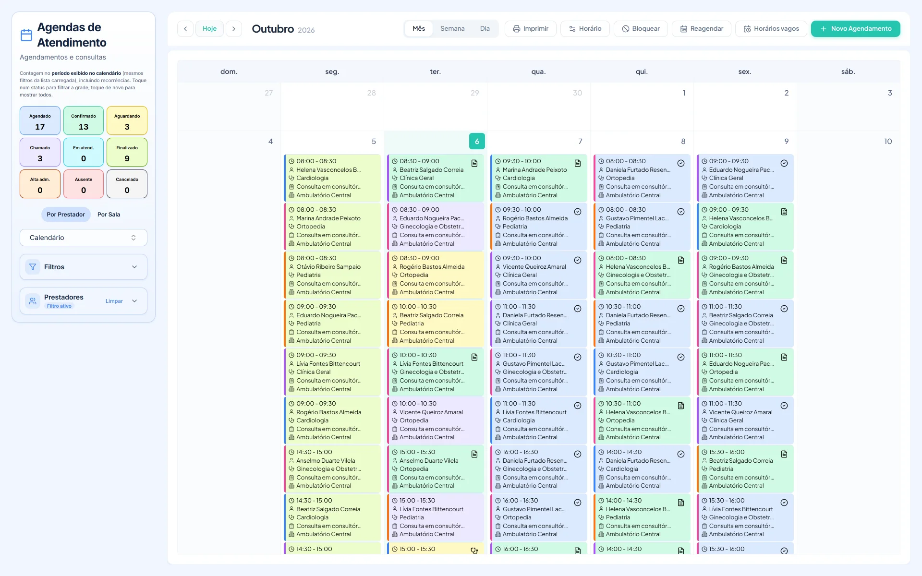Open the Calendário combo box
Image resolution: width=922 pixels, height=576 pixels.
point(84,238)
